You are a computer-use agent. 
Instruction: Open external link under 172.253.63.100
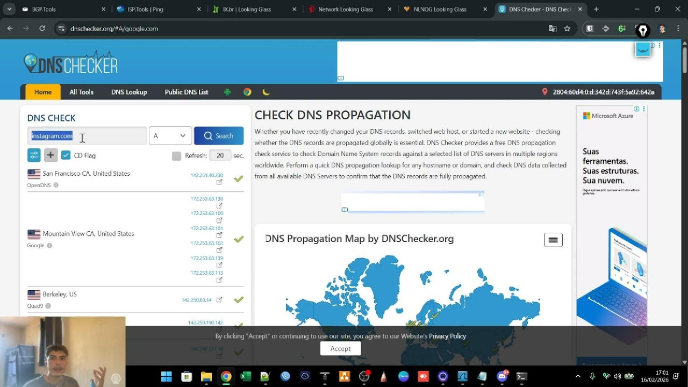[219, 220]
